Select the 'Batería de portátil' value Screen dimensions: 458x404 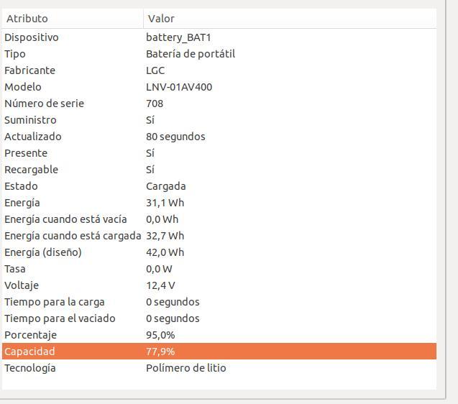tap(191, 54)
